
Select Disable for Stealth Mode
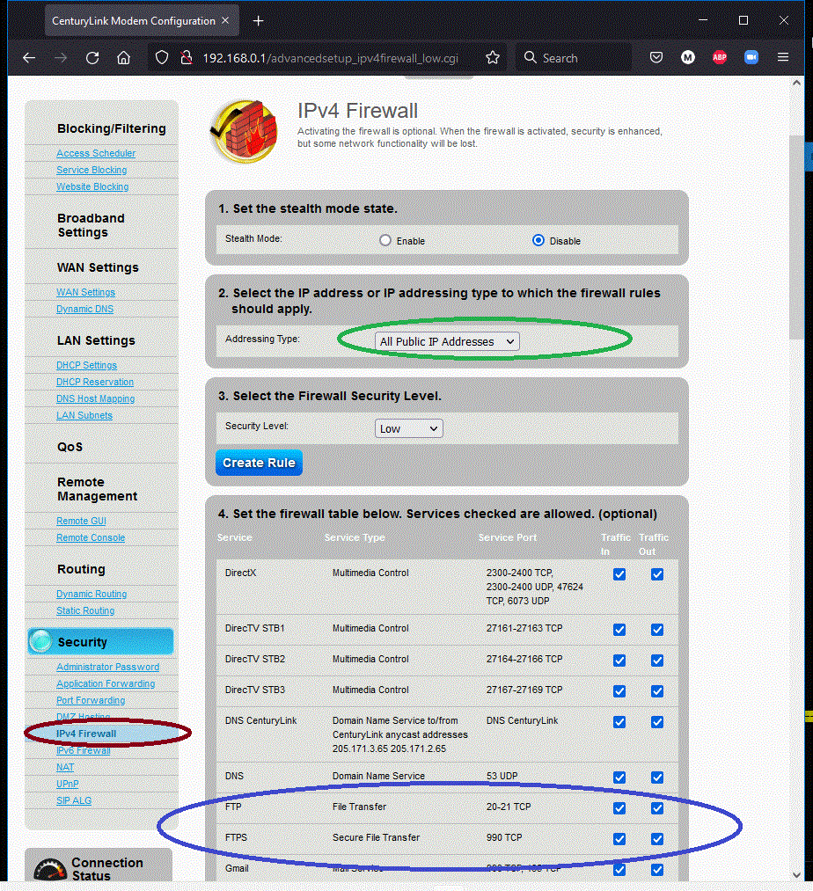(538, 240)
